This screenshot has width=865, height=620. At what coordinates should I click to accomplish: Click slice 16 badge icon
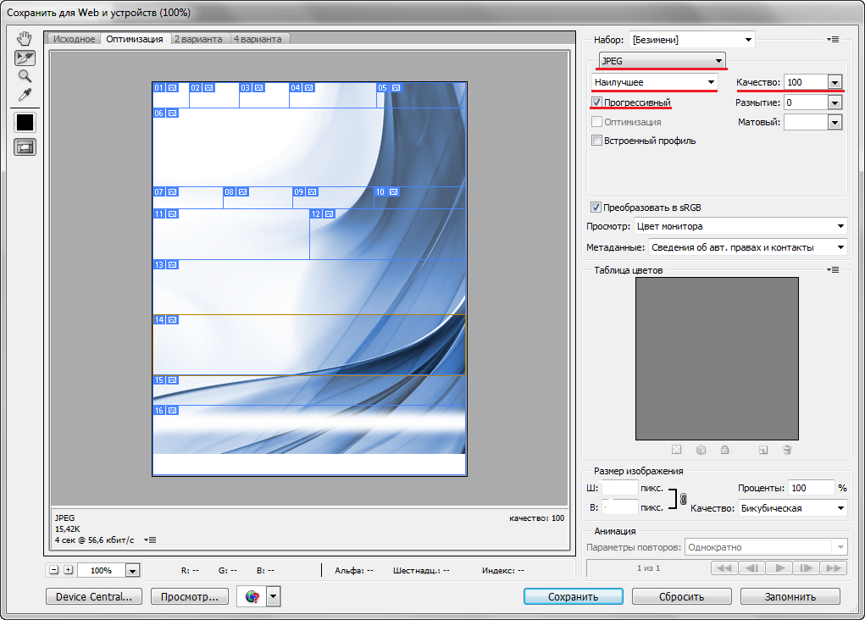tap(173, 411)
